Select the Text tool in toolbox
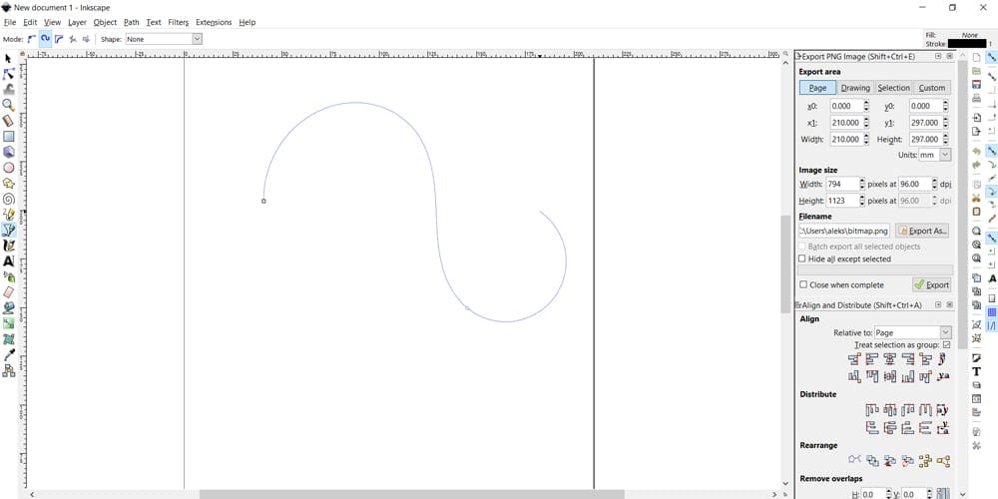The height and width of the screenshot is (499, 998). (8, 260)
